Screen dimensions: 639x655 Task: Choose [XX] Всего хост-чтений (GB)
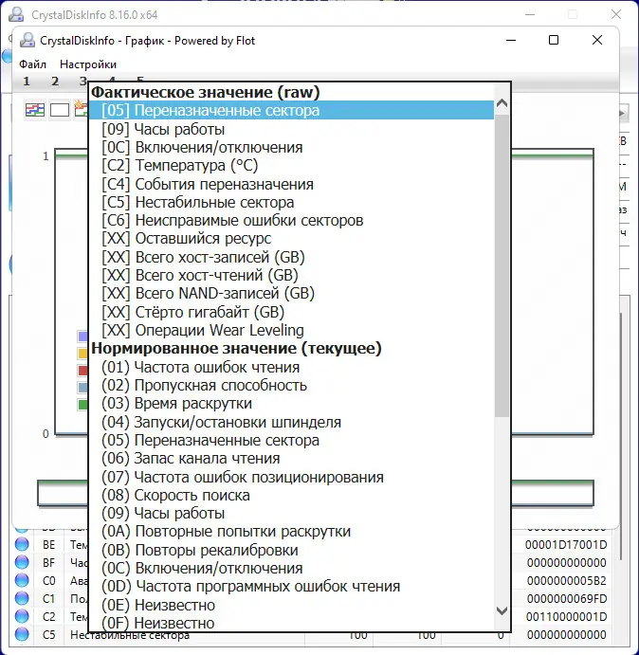pyautogui.click(x=291, y=275)
